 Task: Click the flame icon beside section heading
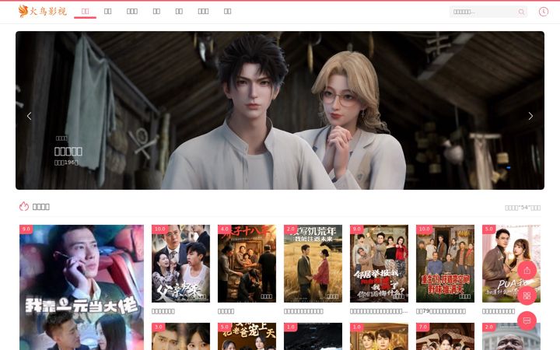24,206
